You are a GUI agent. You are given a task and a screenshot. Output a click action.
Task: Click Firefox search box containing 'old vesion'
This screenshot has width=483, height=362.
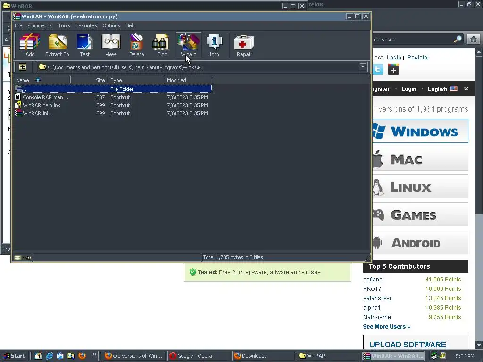point(413,40)
